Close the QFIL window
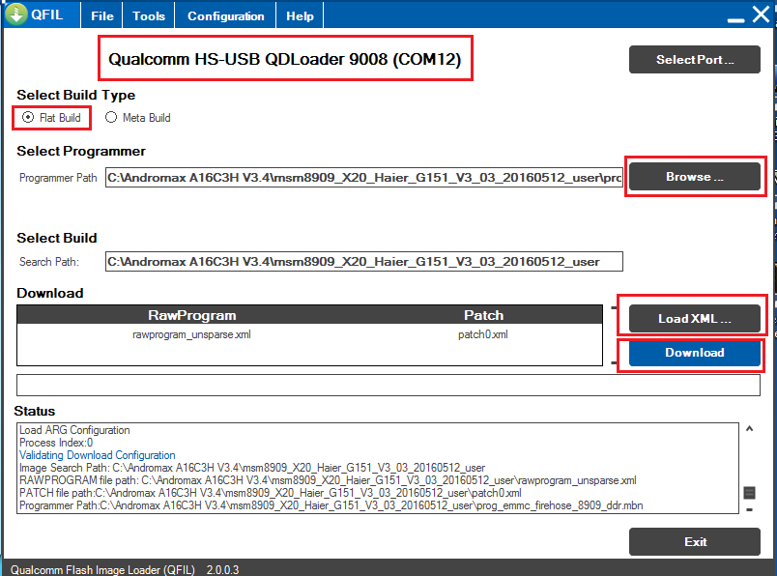 [761, 14]
